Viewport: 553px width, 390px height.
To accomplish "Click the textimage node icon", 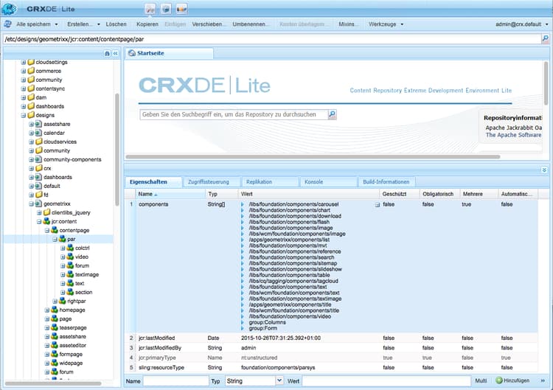I will click(70, 274).
